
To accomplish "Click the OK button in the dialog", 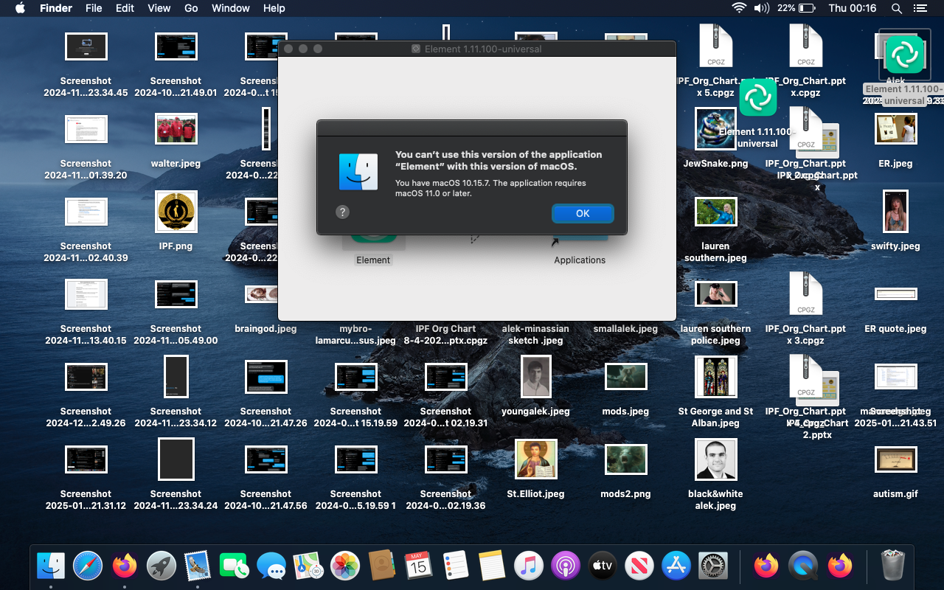I will coord(583,213).
